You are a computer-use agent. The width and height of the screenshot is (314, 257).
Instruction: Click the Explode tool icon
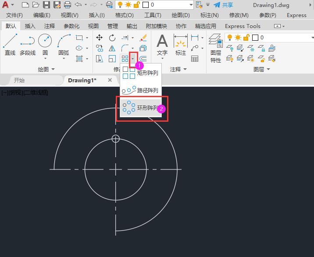pyautogui.click(x=143, y=48)
